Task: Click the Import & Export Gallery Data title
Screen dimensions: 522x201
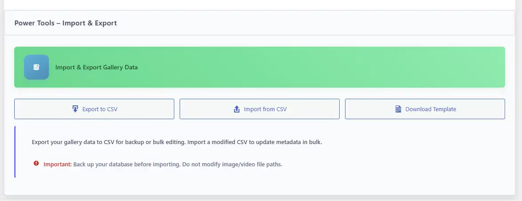Action: [96, 68]
